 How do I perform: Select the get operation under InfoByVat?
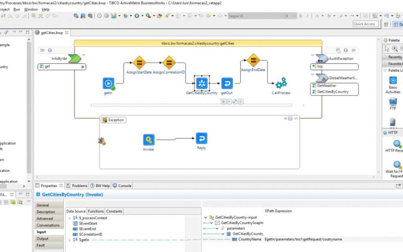62,67
